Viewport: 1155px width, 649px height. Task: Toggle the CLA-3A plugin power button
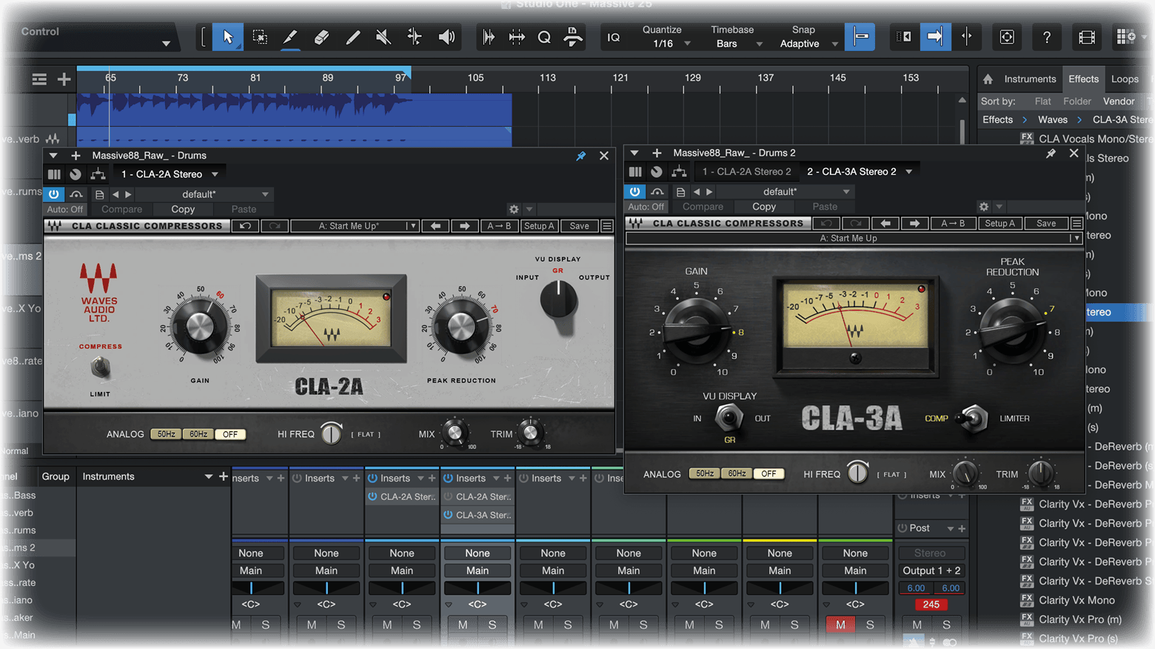tap(635, 191)
